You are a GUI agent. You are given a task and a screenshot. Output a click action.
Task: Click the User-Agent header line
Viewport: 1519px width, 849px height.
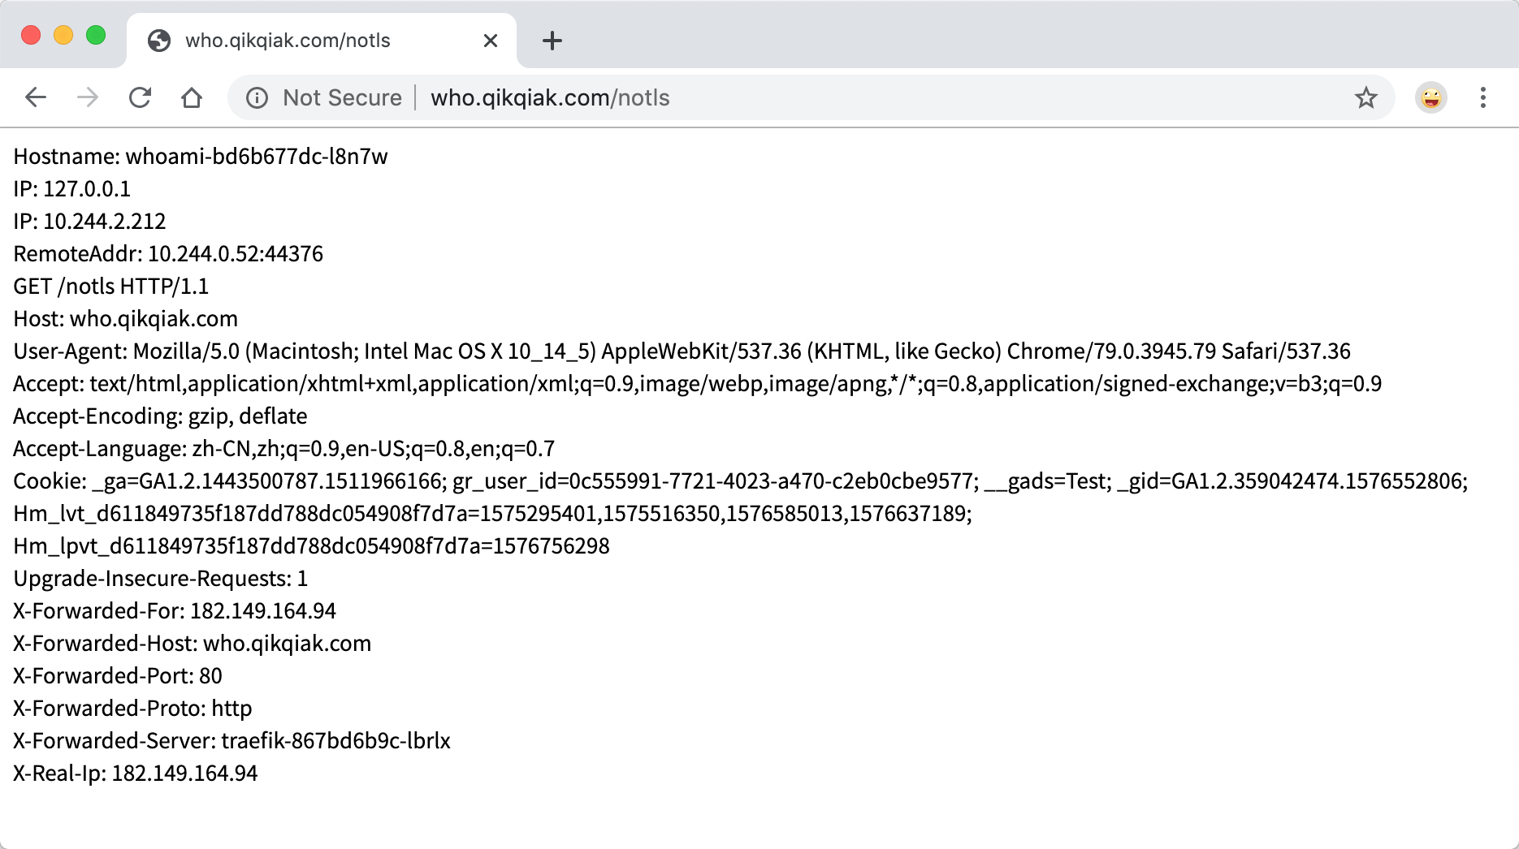(x=682, y=351)
